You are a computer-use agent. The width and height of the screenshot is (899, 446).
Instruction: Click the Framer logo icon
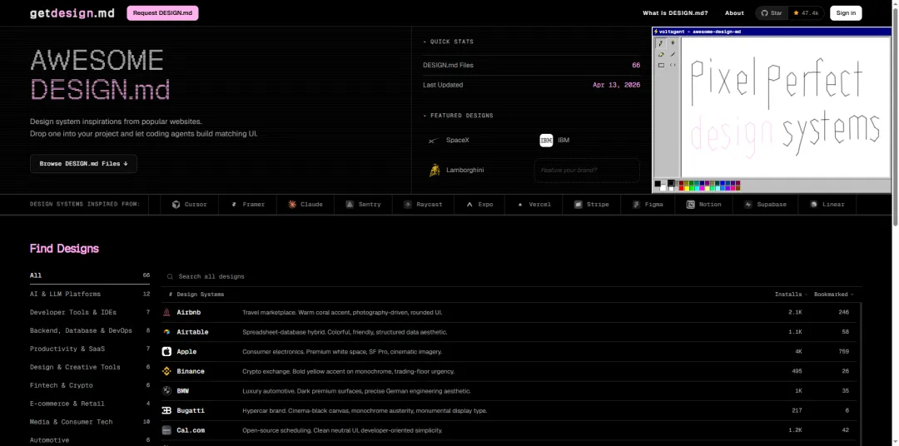234,204
